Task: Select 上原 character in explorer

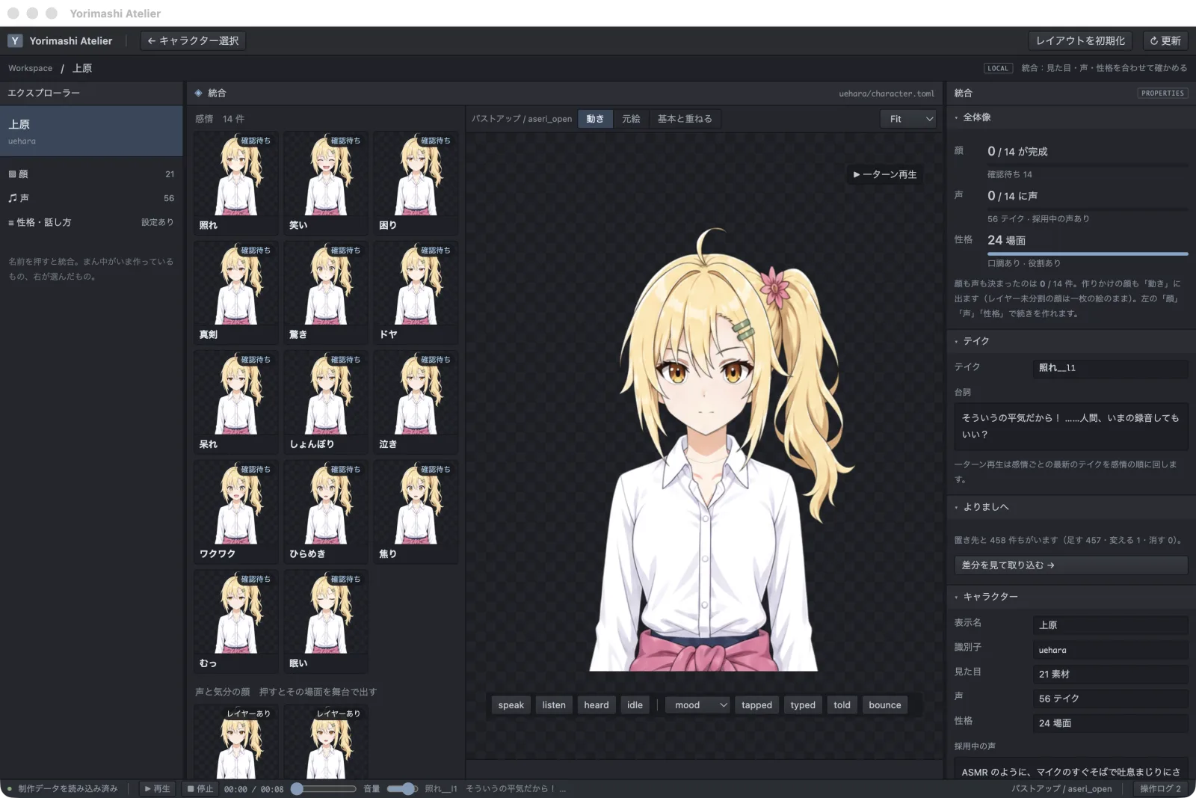Action: click(91, 131)
